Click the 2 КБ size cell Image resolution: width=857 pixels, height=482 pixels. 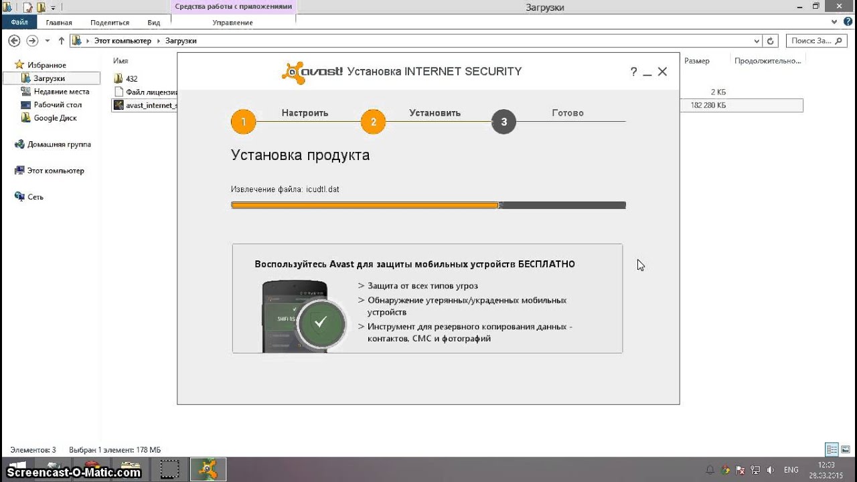[x=718, y=92]
